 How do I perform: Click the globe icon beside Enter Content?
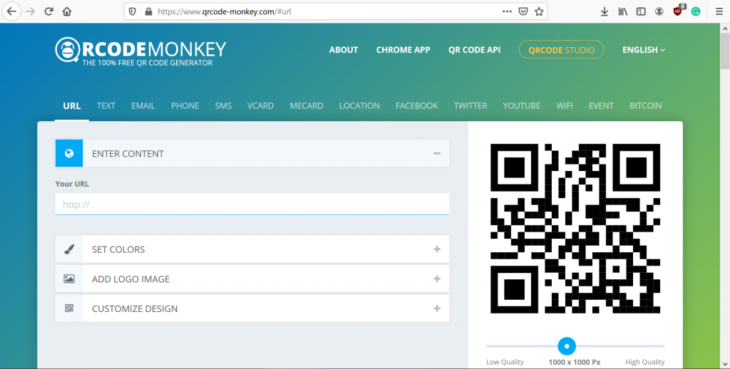(69, 154)
